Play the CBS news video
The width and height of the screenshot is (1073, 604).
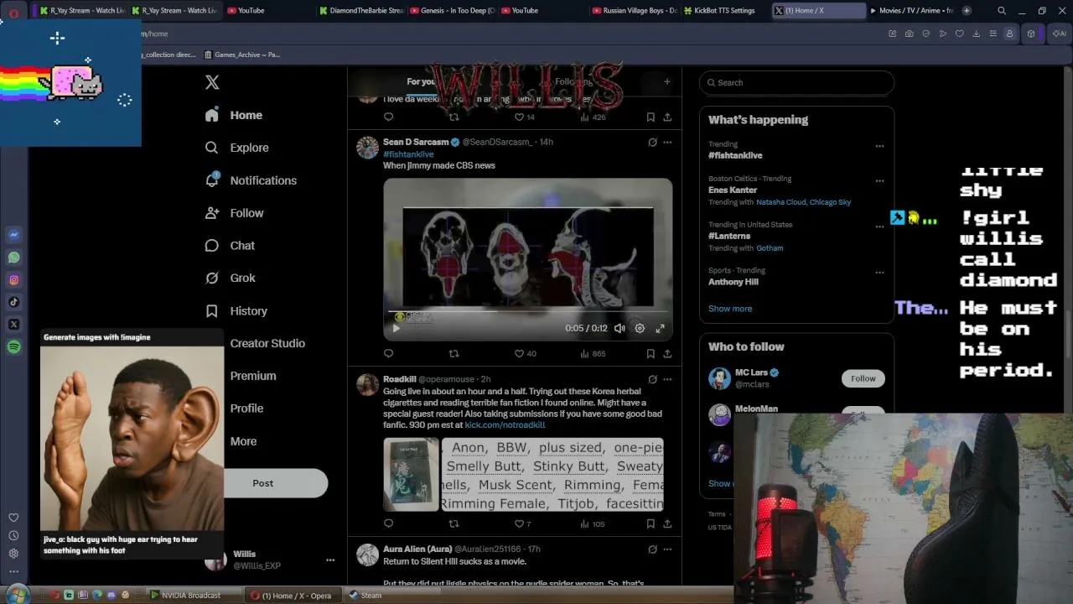pos(397,329)
